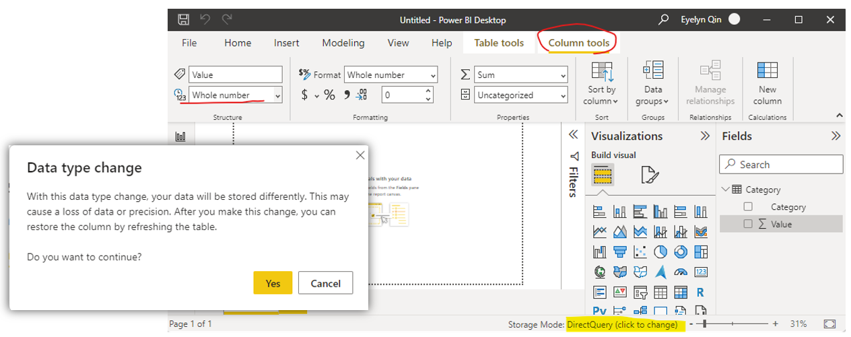Switch to the Column tools tab
851x337 pixels.
(x=579, y=42)
